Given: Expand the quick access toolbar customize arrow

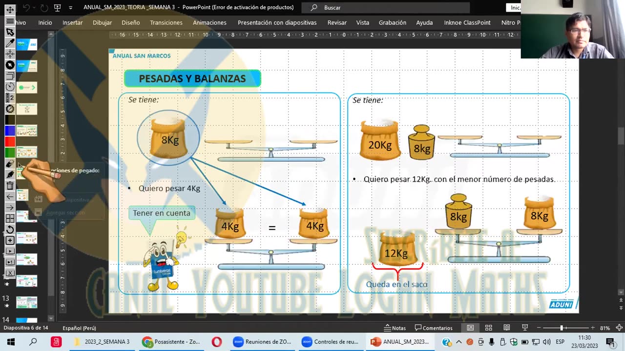Looking at the screenshot, I should click(71, 8).
